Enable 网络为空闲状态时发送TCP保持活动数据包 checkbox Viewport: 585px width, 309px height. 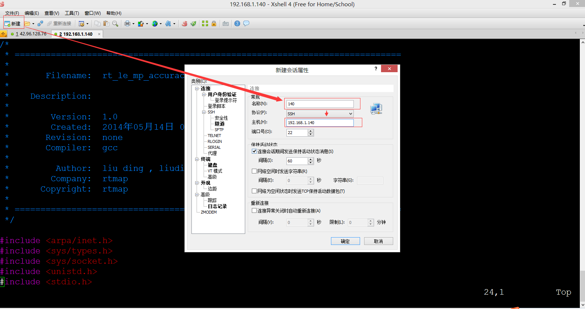(254, 191)
